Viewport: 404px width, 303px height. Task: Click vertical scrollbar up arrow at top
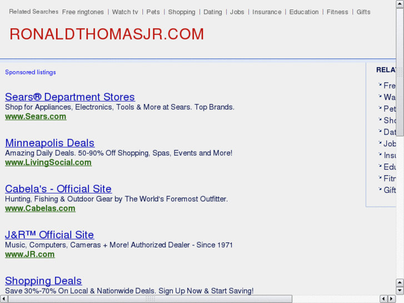coord(400,4)
